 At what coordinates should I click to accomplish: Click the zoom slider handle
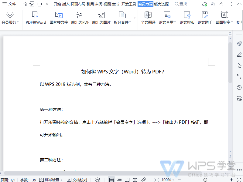205,180
